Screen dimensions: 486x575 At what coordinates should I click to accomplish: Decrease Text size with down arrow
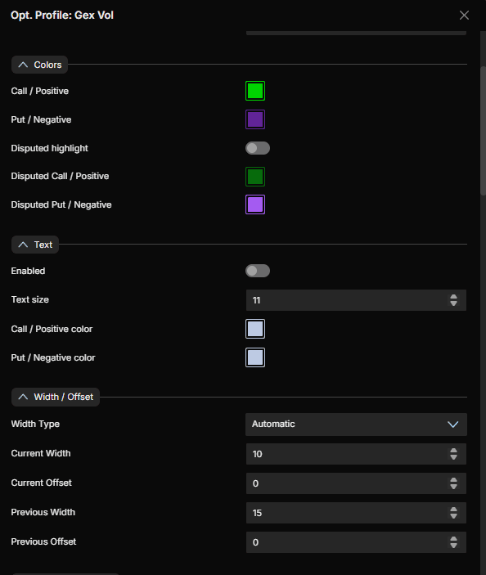click(x=453, y=303)
